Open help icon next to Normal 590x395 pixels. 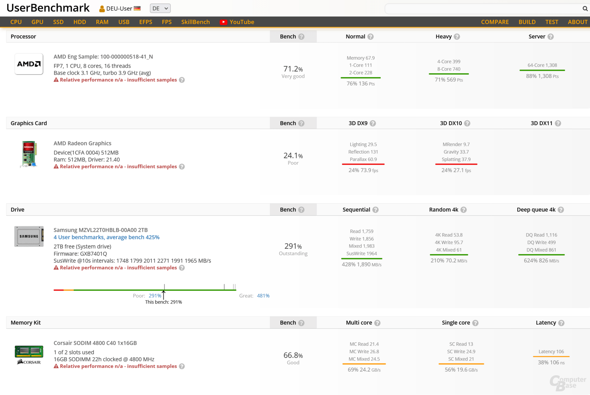click(x=370, y=37)
